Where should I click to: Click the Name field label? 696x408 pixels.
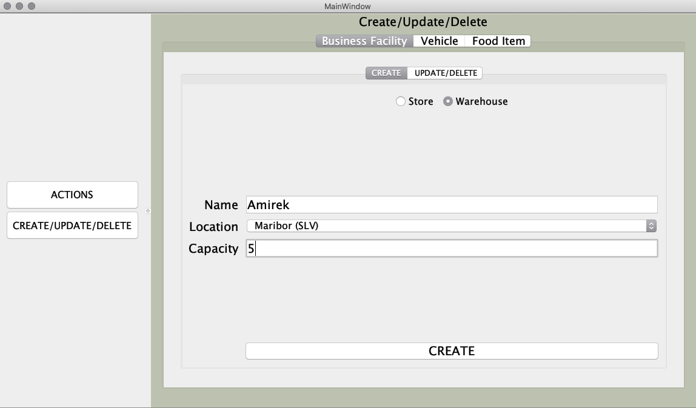tap(221, 205)
